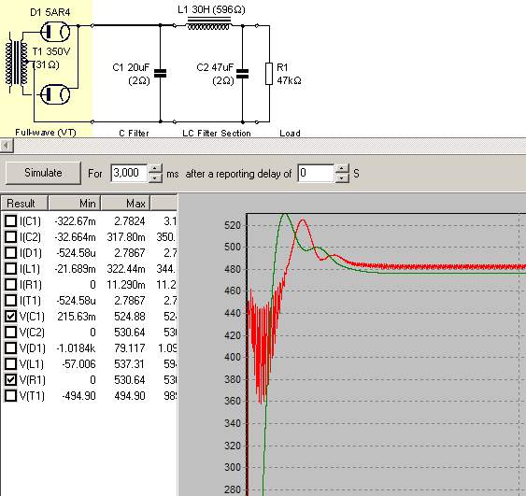This screenshot has width=526, height=496.
Task: Click the 300 label on the graph axis
Action: tap(233, 467)
